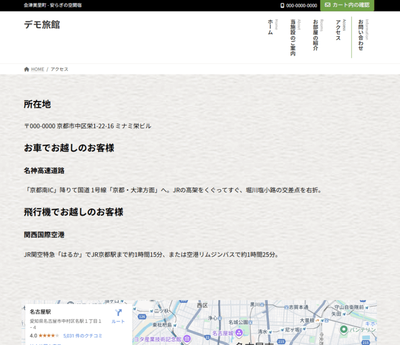Select the アクセス menu item
This screenshot has height=345, width=400.
338,30
